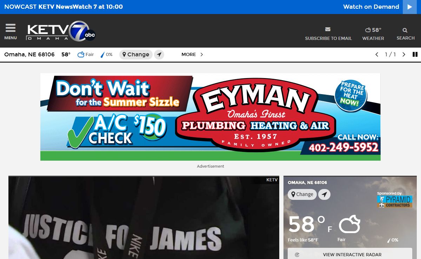Click the 1 / 1 alert counter
Screen dimensions: 421x259
click(390, 55)
